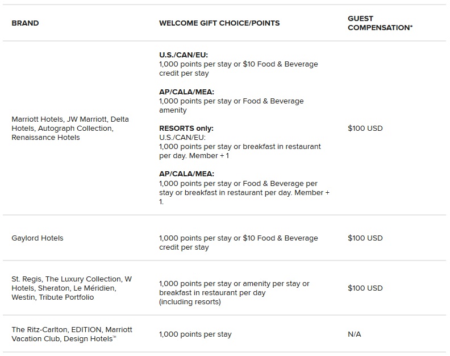Click the $100 USD in Gaylord Hotels row
This screenshot has width=450, height=356.
coord(365,238)
